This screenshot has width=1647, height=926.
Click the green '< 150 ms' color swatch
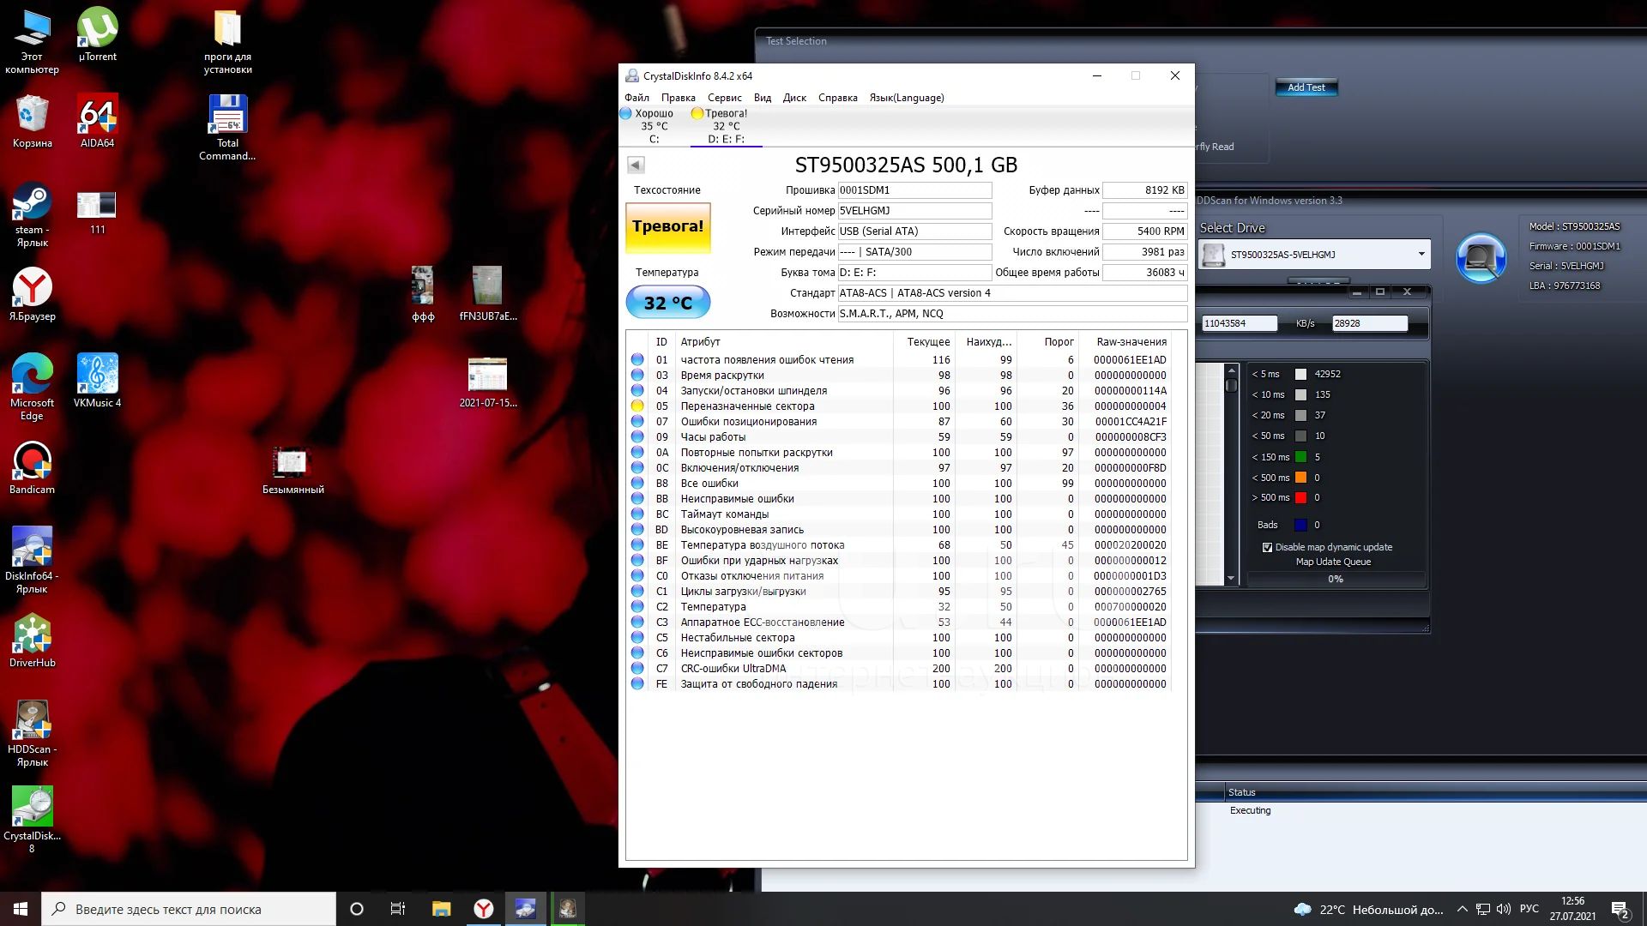pos(1300,457)
